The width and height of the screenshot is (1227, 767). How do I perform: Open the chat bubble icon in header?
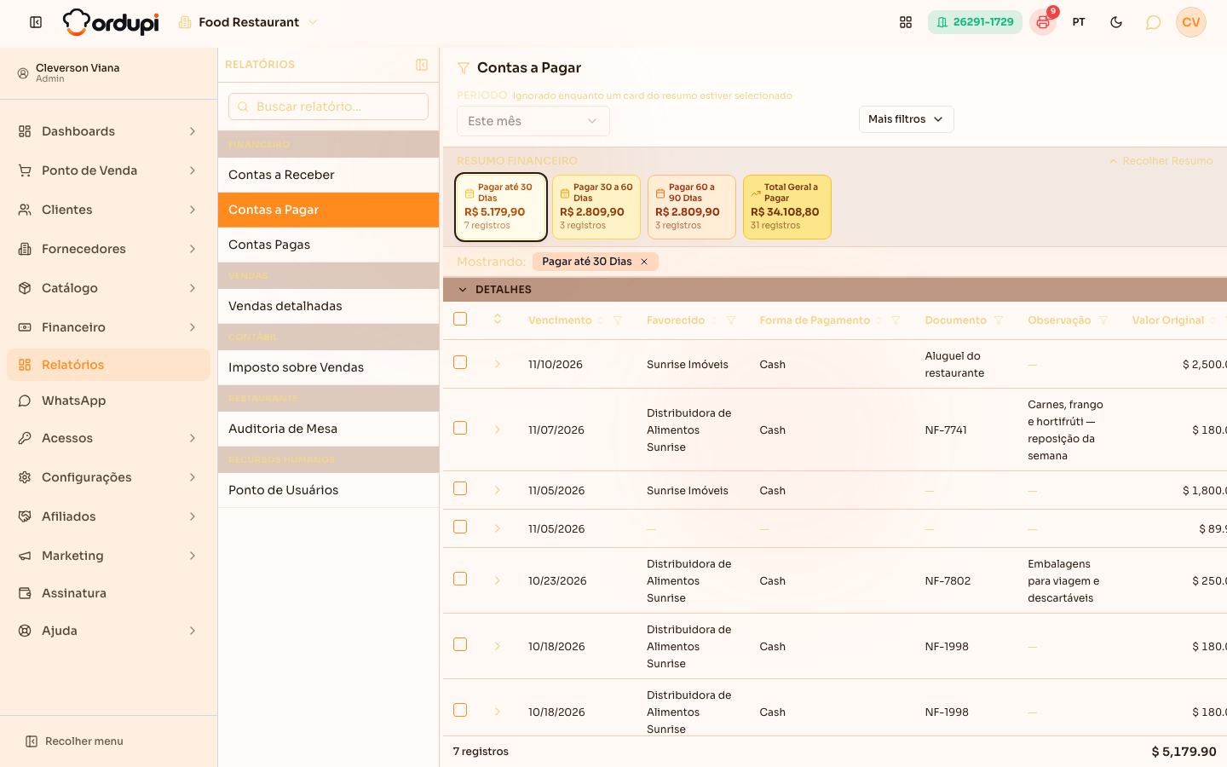click(1153, 22)
